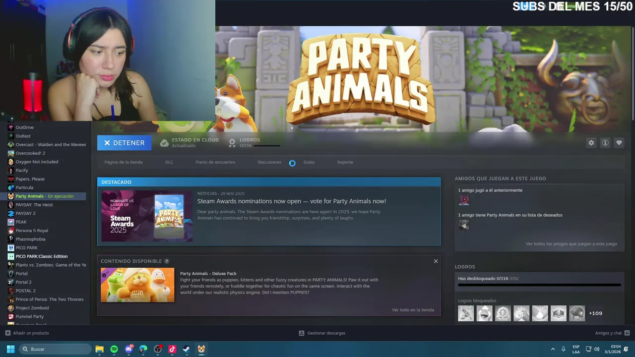Open the Soporte tab
This screenshot has height=357, width=635.
(x=345, y=162)
